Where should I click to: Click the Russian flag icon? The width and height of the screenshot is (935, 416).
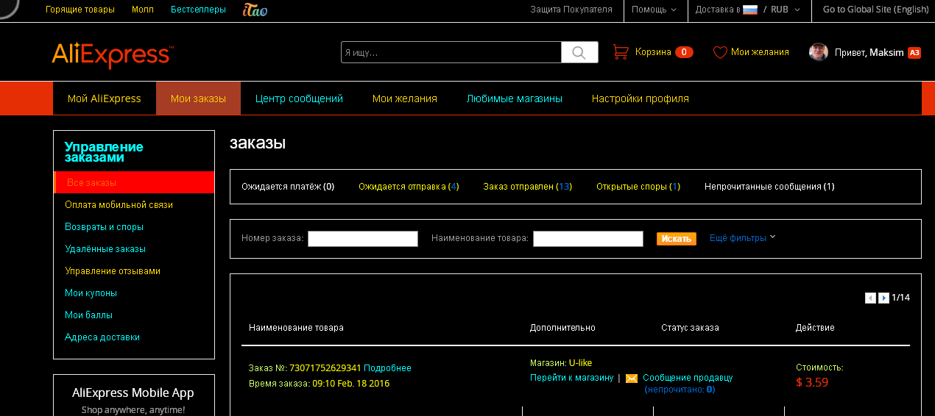pyautogui.click(x=750, y=10)
